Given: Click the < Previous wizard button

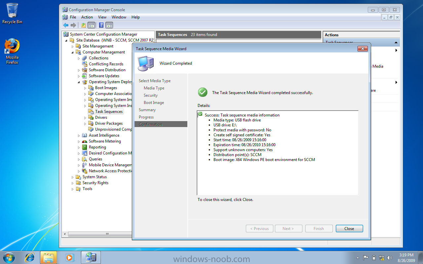Looking at the screenshot, I should pos(259,229).
